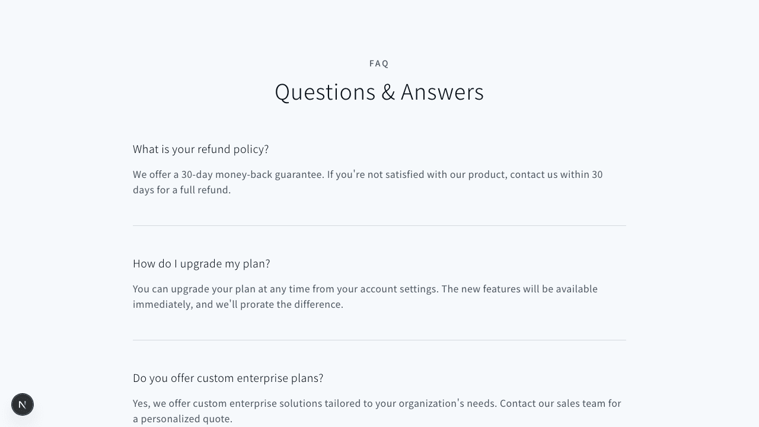Click the "contact us within 30" text
This screenshot has width=759, height=427.
[x=556, y=174]
